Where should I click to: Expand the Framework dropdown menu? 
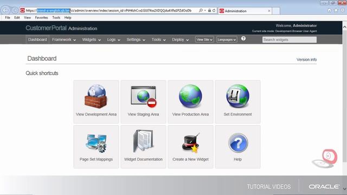click(64, 40)
